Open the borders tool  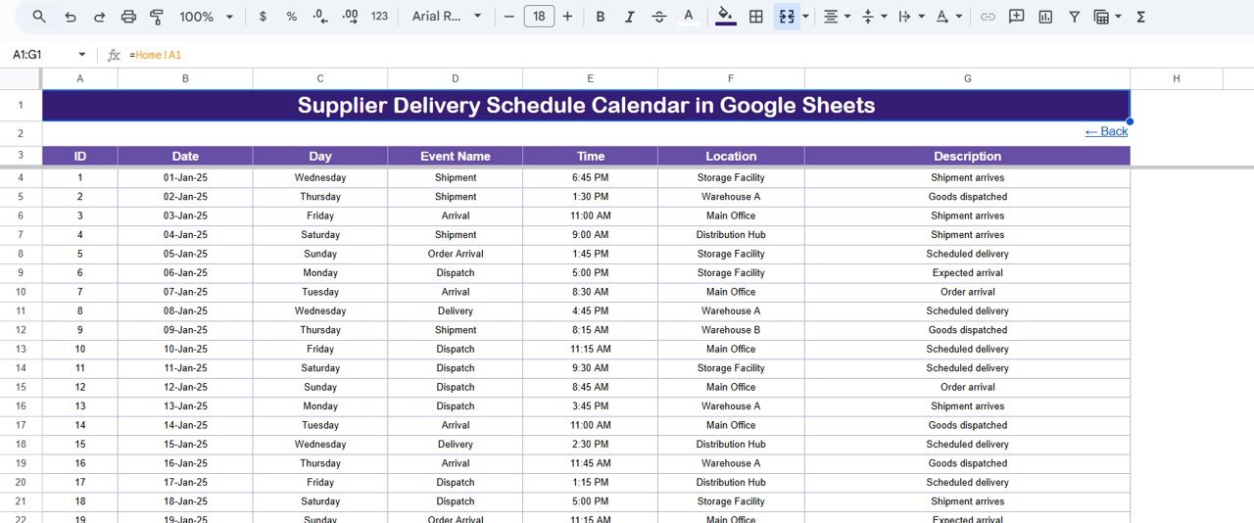point(755,17)
